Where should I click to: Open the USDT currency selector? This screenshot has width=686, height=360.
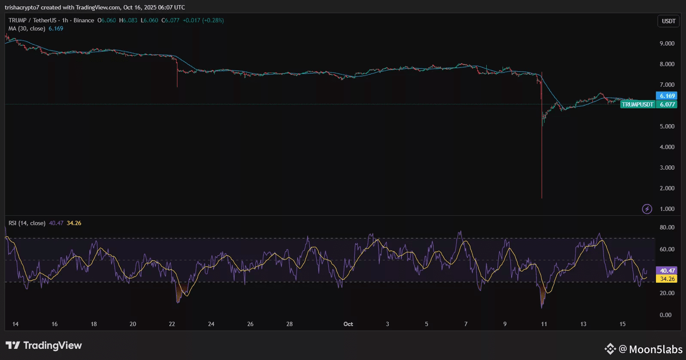(668, 21)
